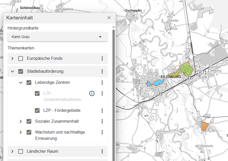Image resolution: width=228 pixels, height=161 pixels.
Task: Close the Karteninhalt panel
Action: (x=109, y=18)
